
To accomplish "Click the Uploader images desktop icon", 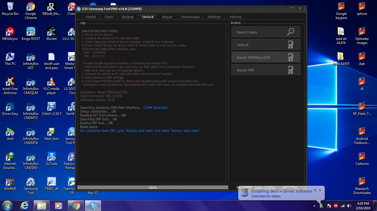I will point(362,36).
